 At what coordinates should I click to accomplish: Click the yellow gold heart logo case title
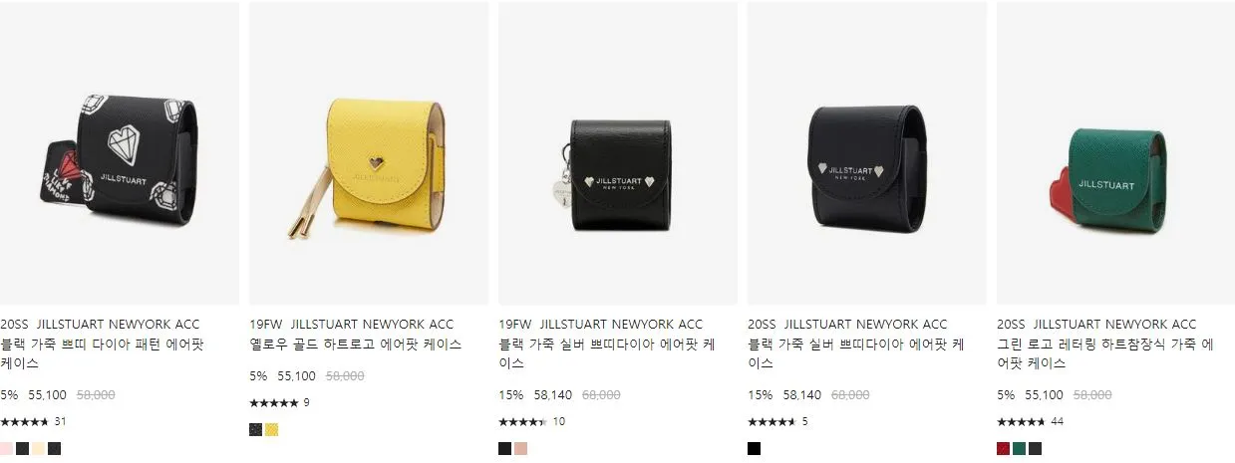tap(356, 344)
